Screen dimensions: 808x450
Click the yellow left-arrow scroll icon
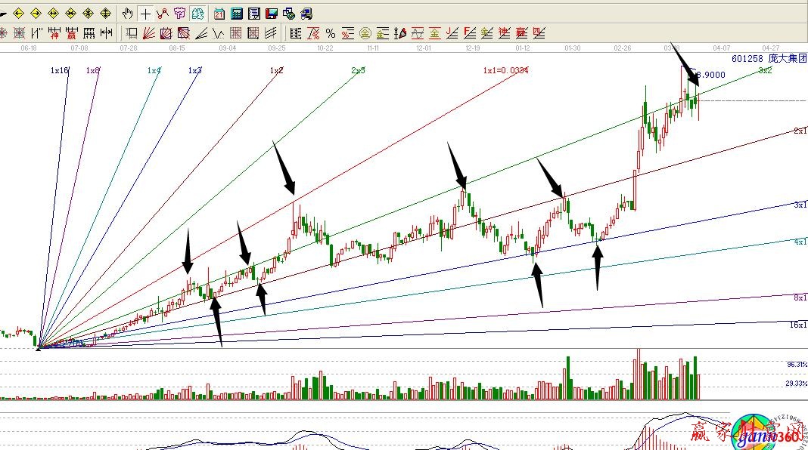click(x=18, y=14)
